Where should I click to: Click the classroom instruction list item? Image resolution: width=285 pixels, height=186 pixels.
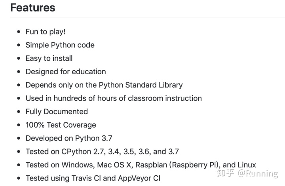[114, 98]
